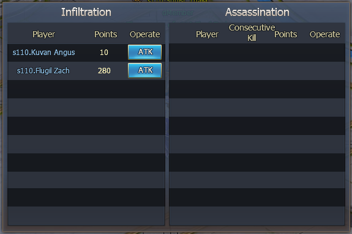Image resolution: width=352 pixels, height=234 pixels.
Task: Click the 10 points value
Action: click(104, 53)
